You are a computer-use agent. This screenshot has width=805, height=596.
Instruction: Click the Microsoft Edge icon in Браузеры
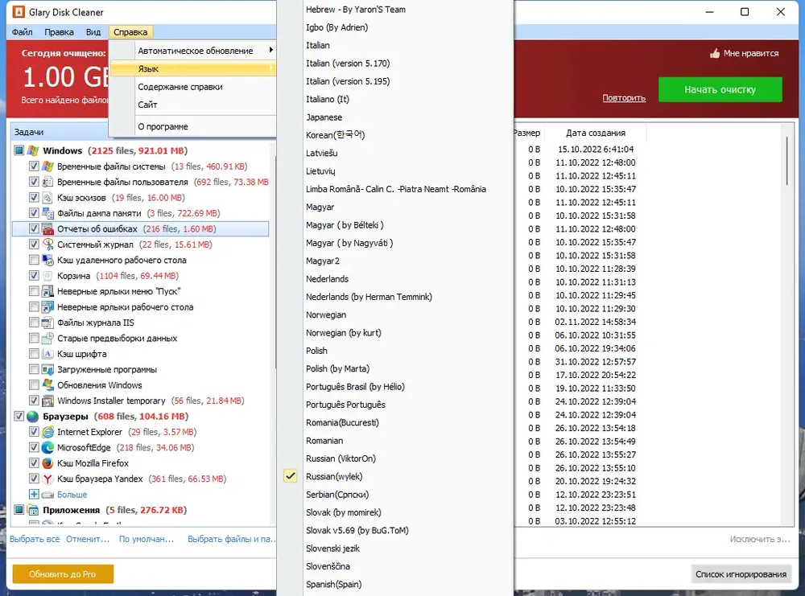tap(47, 447)
